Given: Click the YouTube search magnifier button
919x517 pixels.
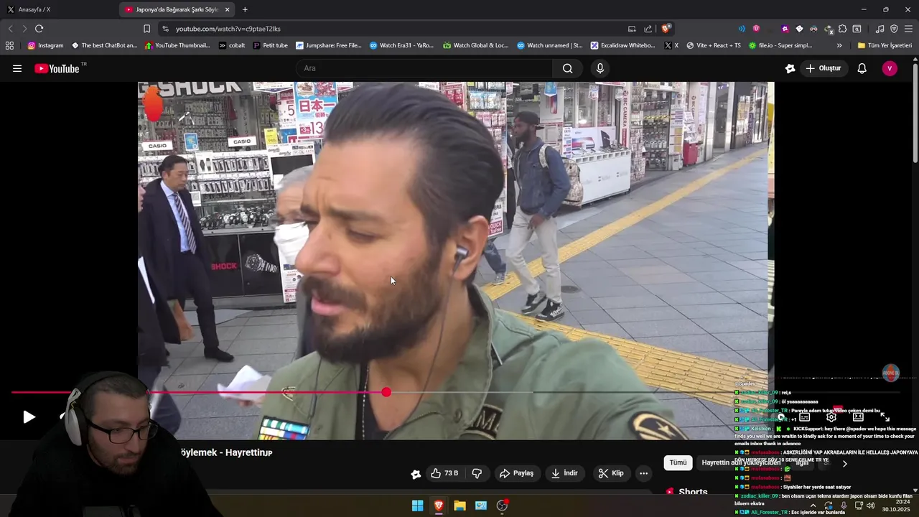Looking at the screenshot, I should (567, 68).
